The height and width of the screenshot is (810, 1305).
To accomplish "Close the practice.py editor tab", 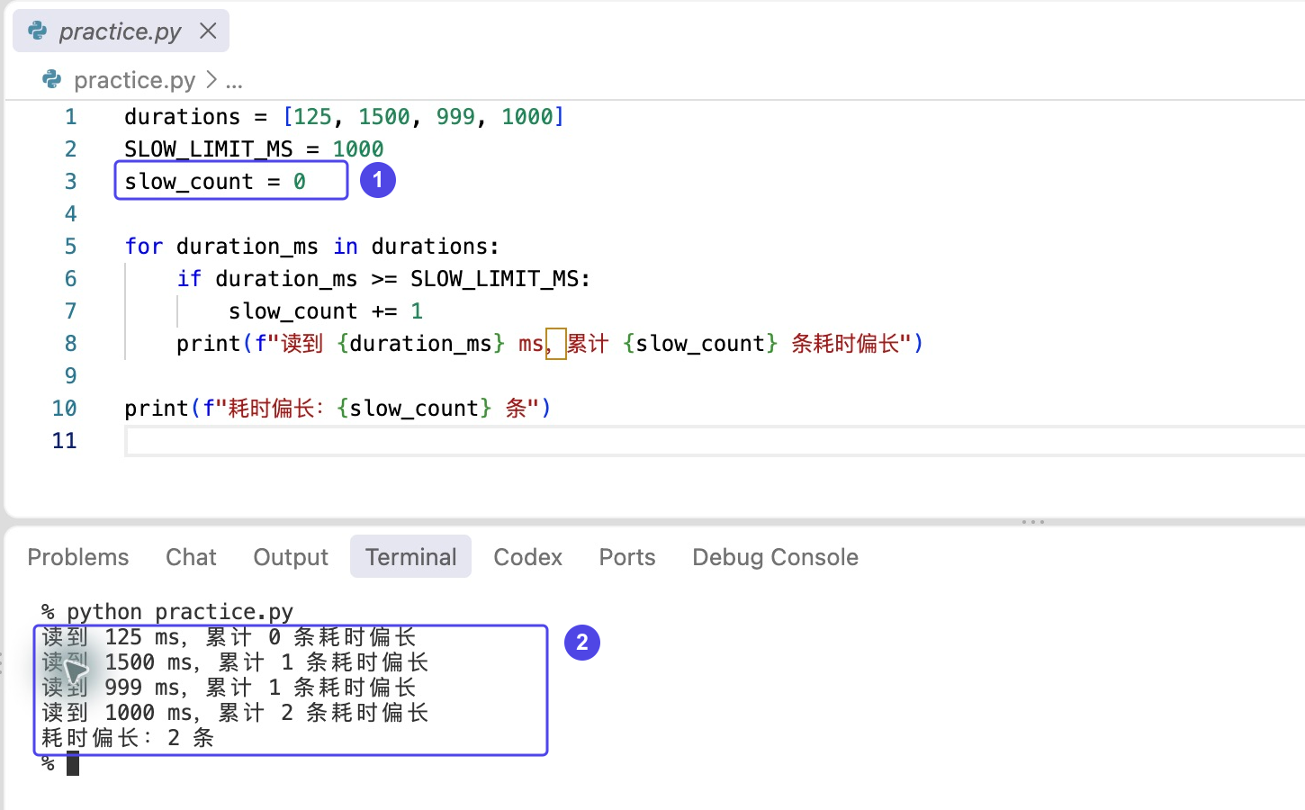I will pos(208,31).
